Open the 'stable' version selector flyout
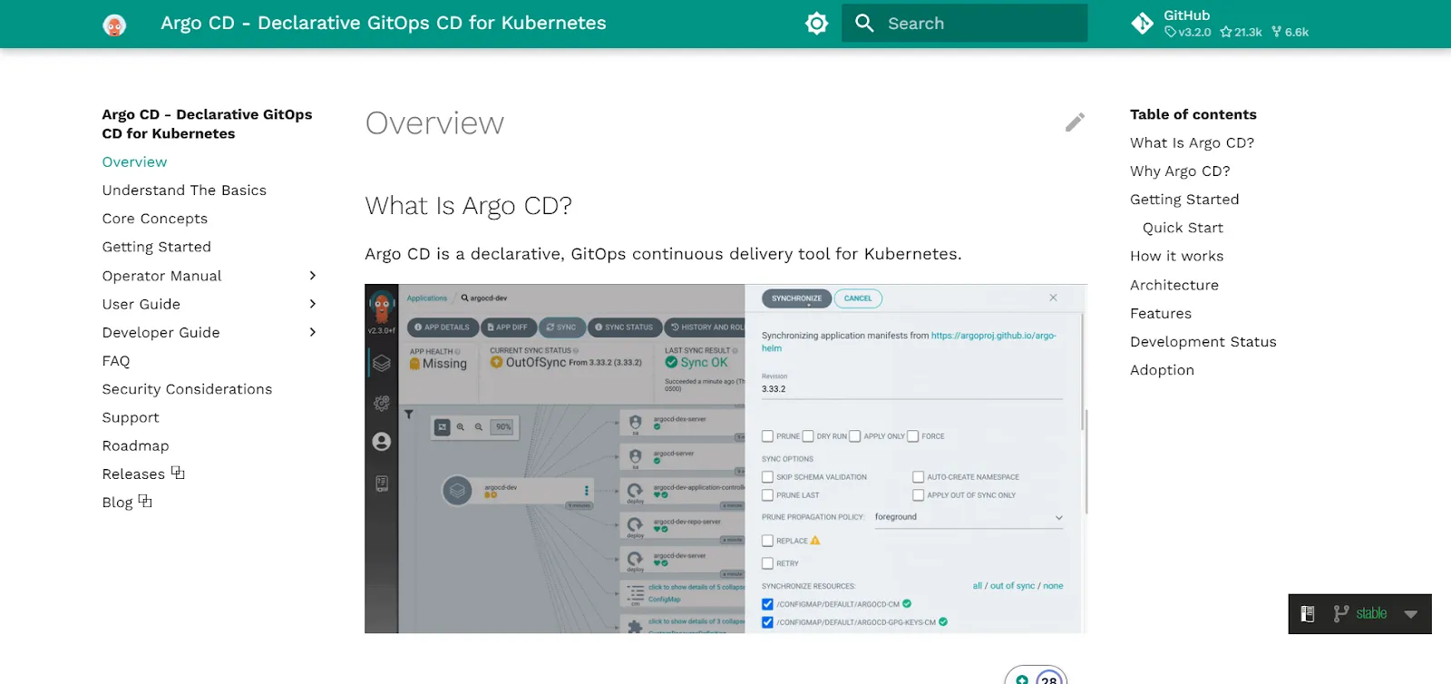 point(1360,614)
